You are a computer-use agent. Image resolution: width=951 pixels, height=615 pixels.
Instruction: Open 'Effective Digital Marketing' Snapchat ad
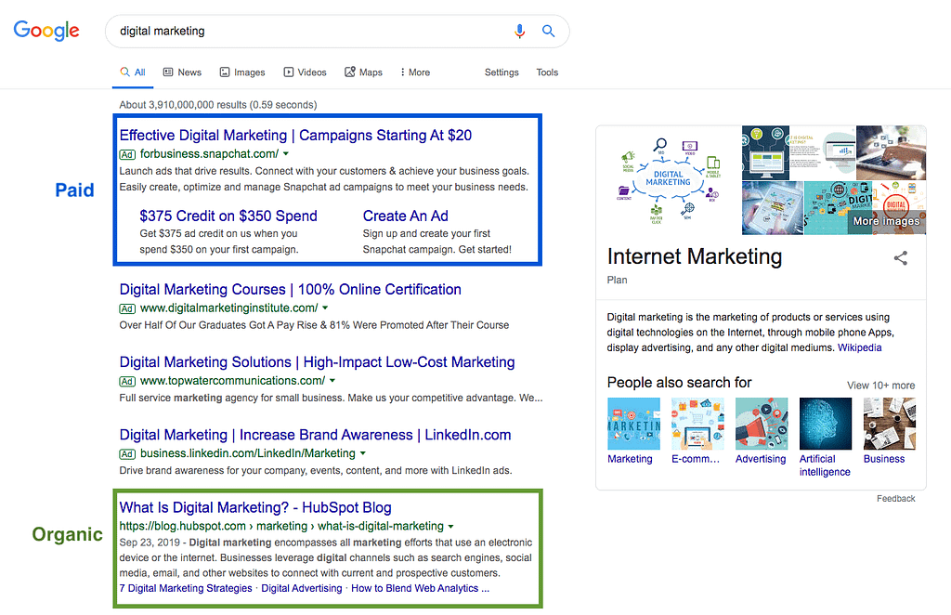[x=295, y=136]
